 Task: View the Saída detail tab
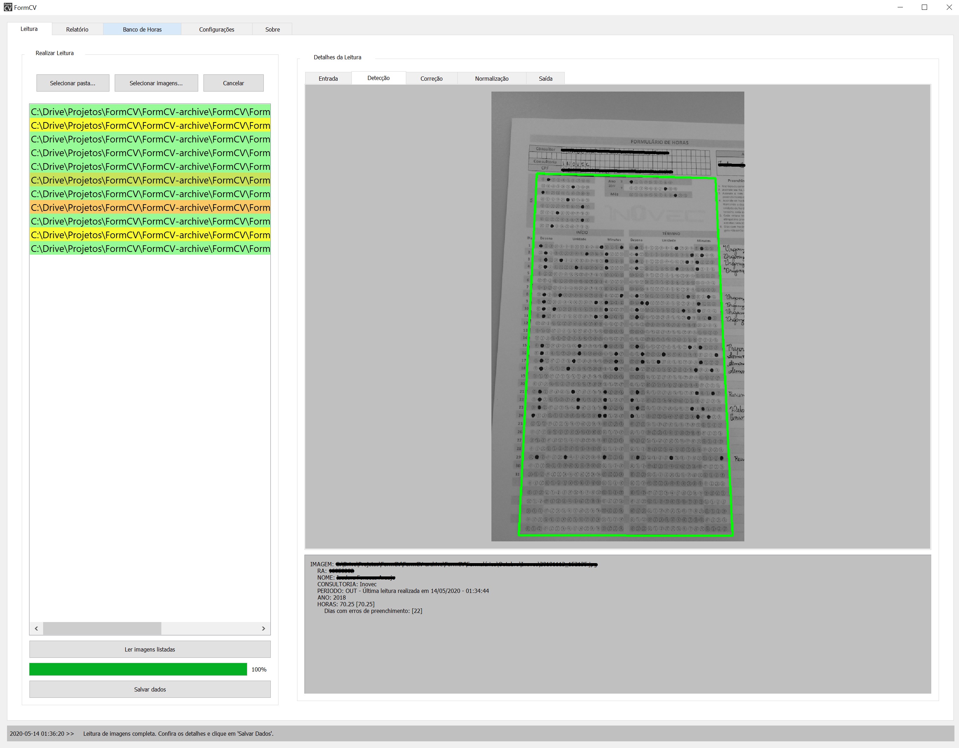click(x=545, y=79)
